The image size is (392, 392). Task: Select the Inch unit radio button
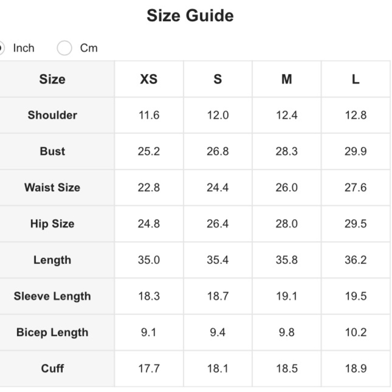click(1, 48)
